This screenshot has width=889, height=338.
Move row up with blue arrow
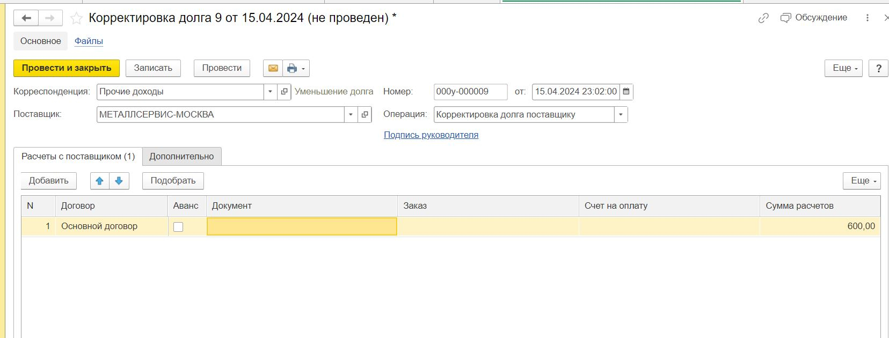point(99,181)
